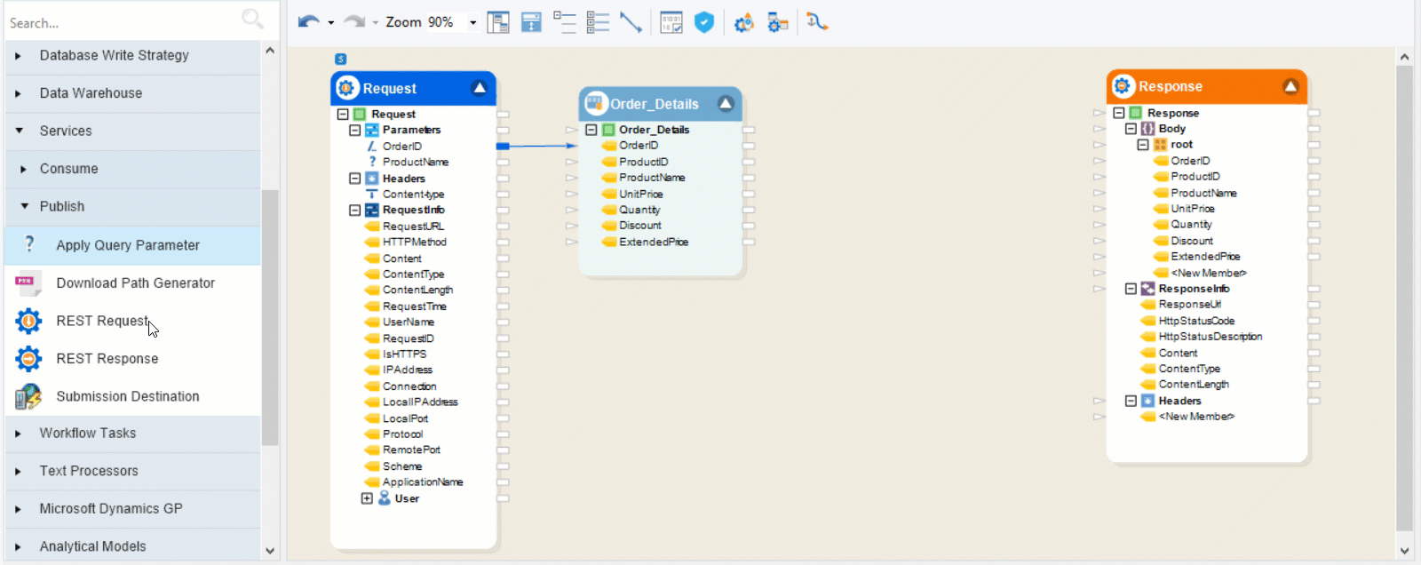Open the Zoom percentage dropdown
The height and width of the screenshot is (565, 1421).
pos(472,22)
